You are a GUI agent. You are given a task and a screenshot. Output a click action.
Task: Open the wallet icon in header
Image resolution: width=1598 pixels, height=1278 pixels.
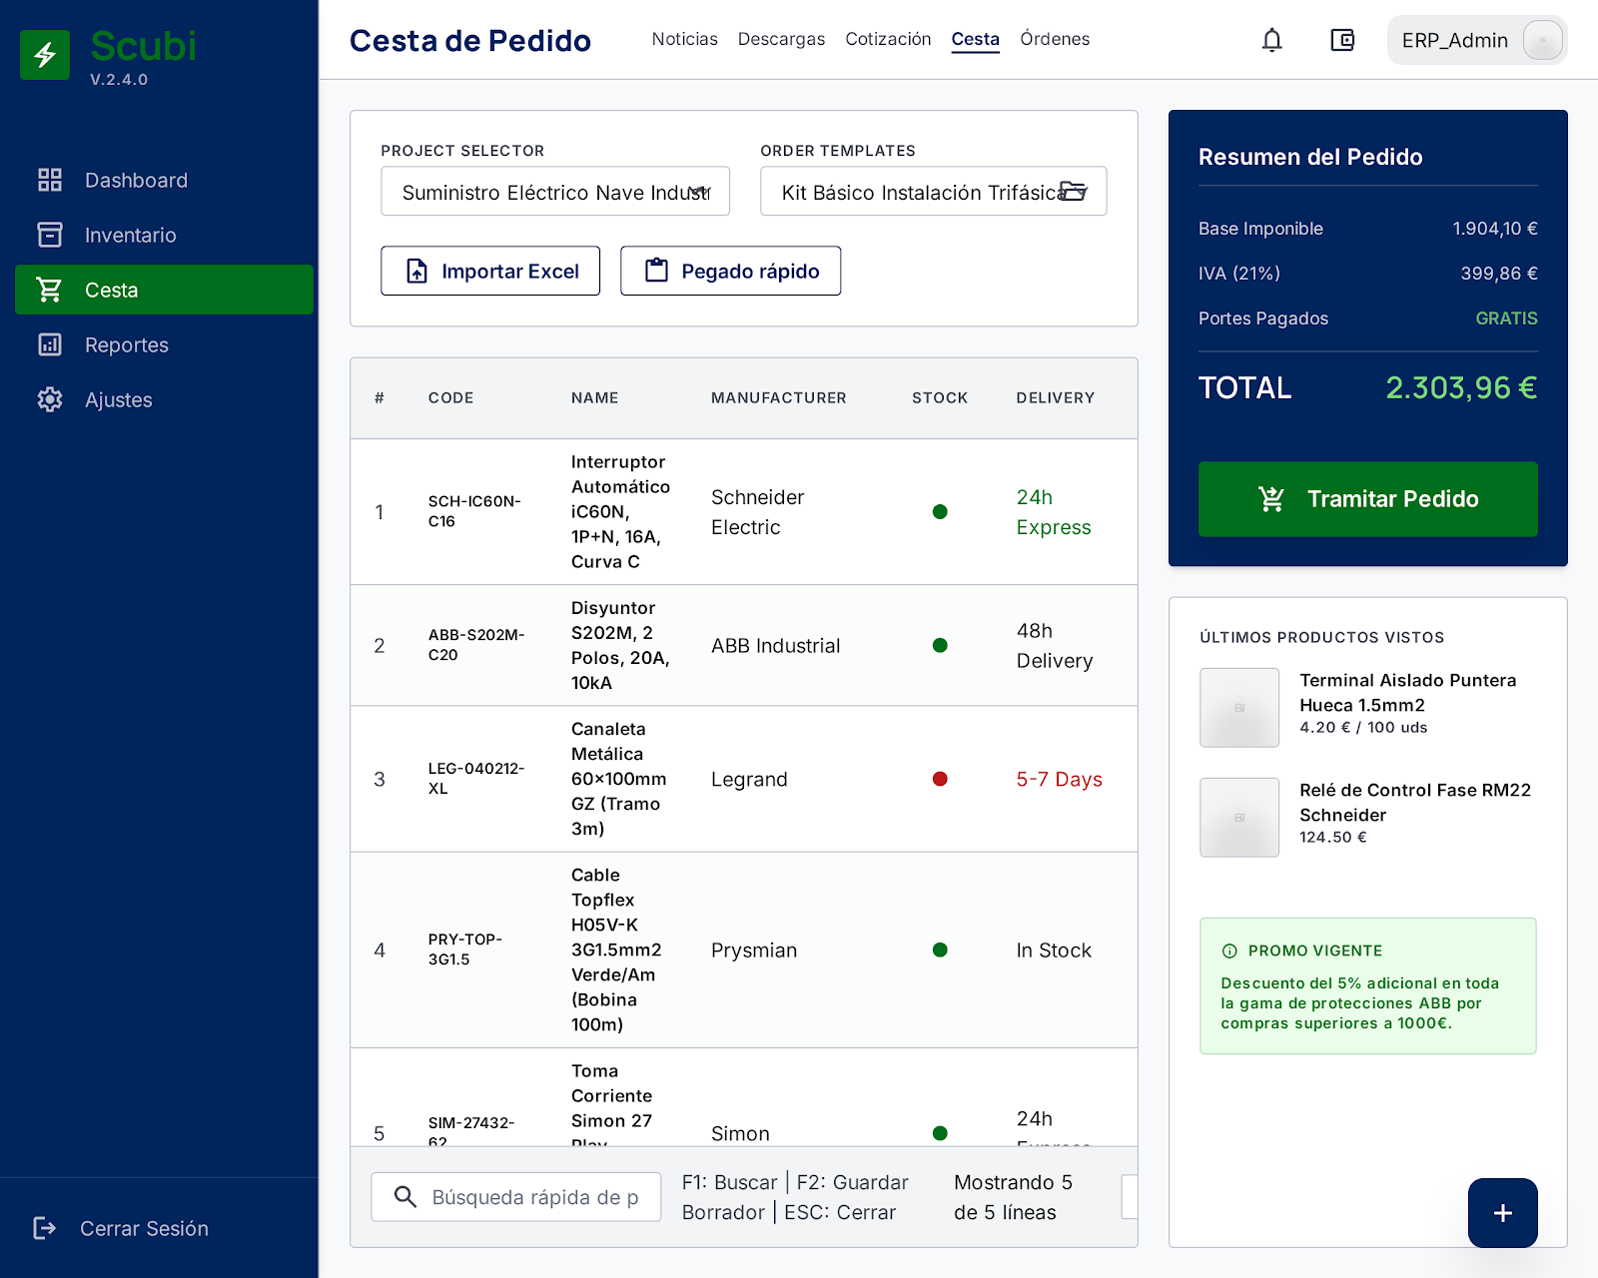(1341, 40)
